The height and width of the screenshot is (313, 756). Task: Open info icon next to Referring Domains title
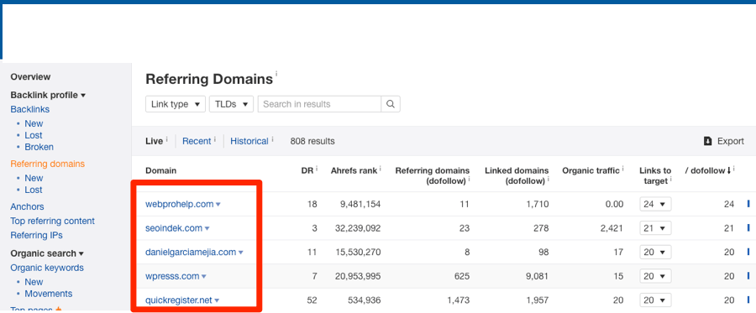276,74
